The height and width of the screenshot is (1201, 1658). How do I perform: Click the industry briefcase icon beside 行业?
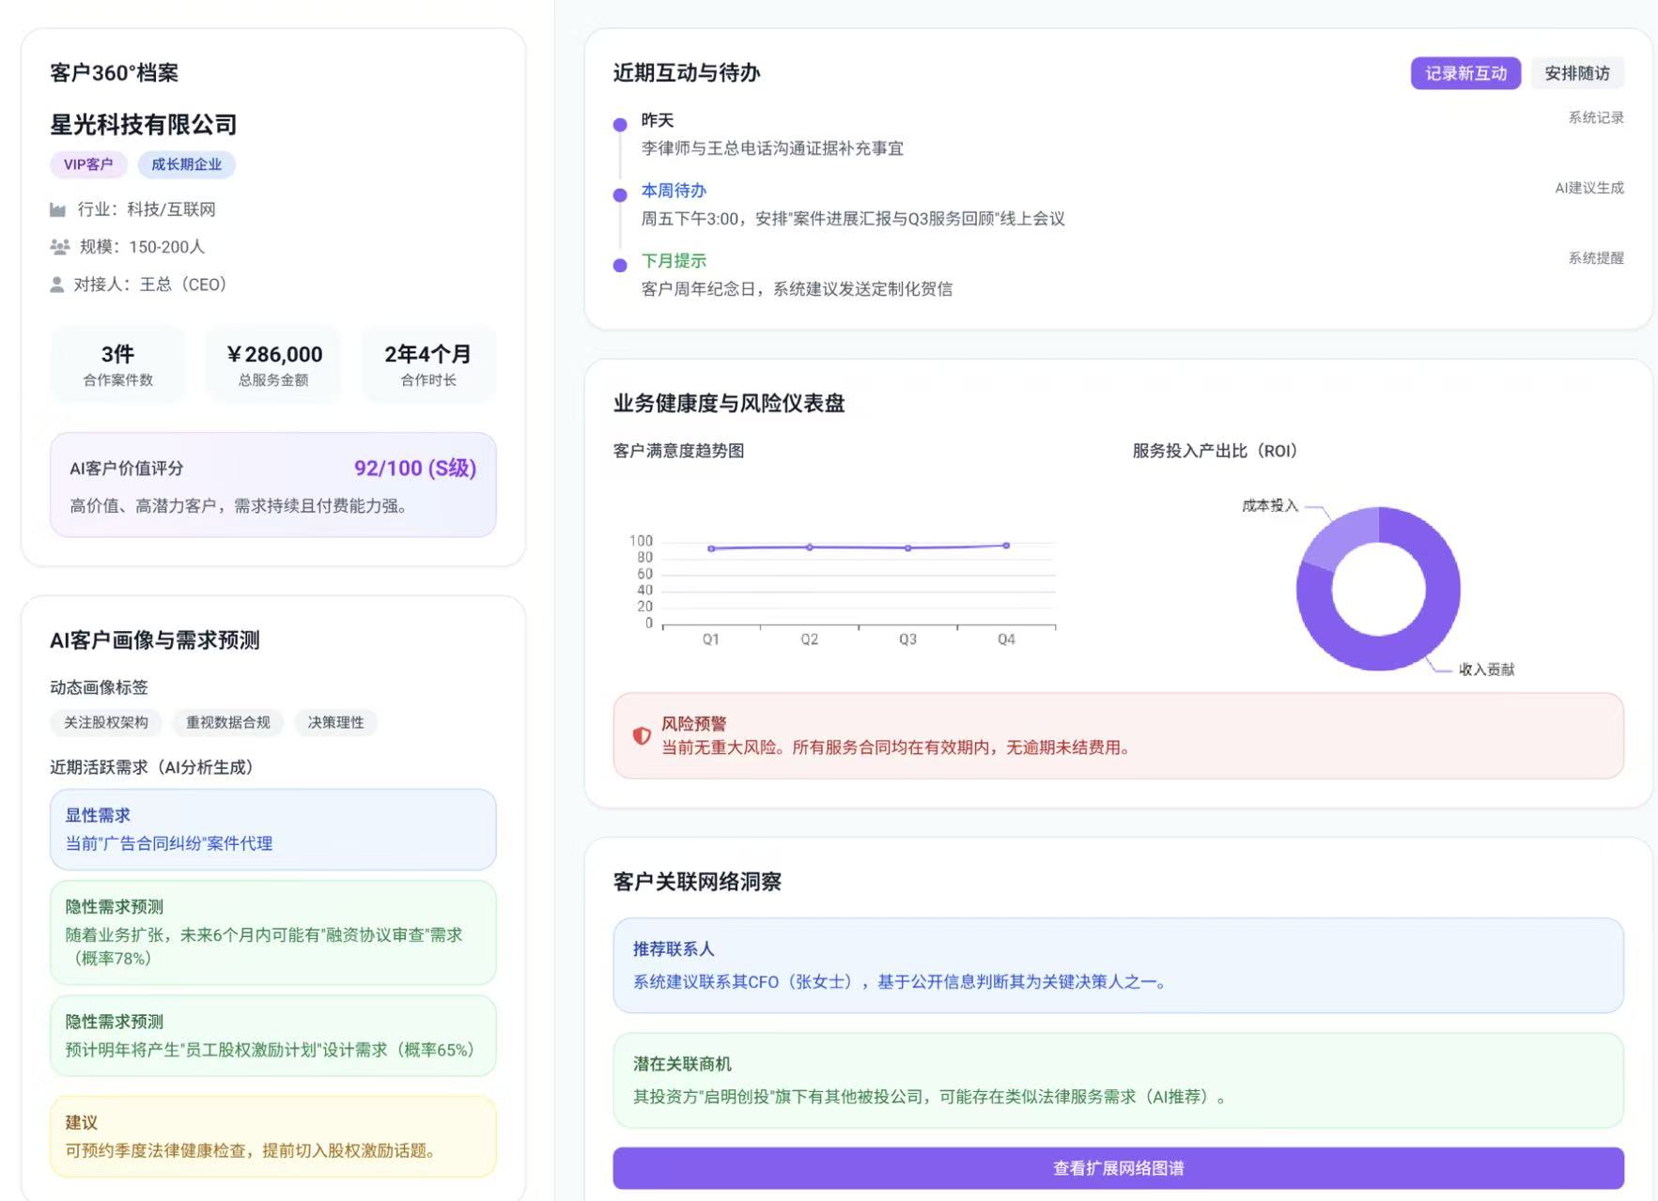59,208
